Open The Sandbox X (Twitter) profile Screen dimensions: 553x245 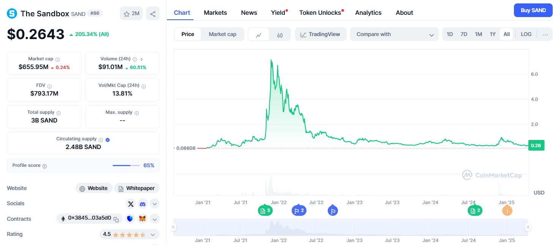pyautogui.click(x=130, y=204)
